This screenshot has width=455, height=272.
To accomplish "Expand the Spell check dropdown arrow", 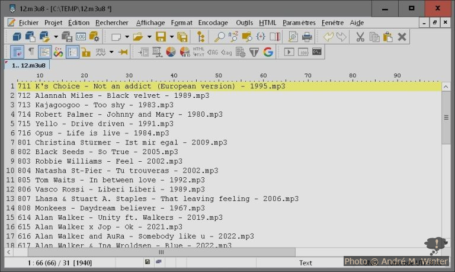I will coord(111,52).
